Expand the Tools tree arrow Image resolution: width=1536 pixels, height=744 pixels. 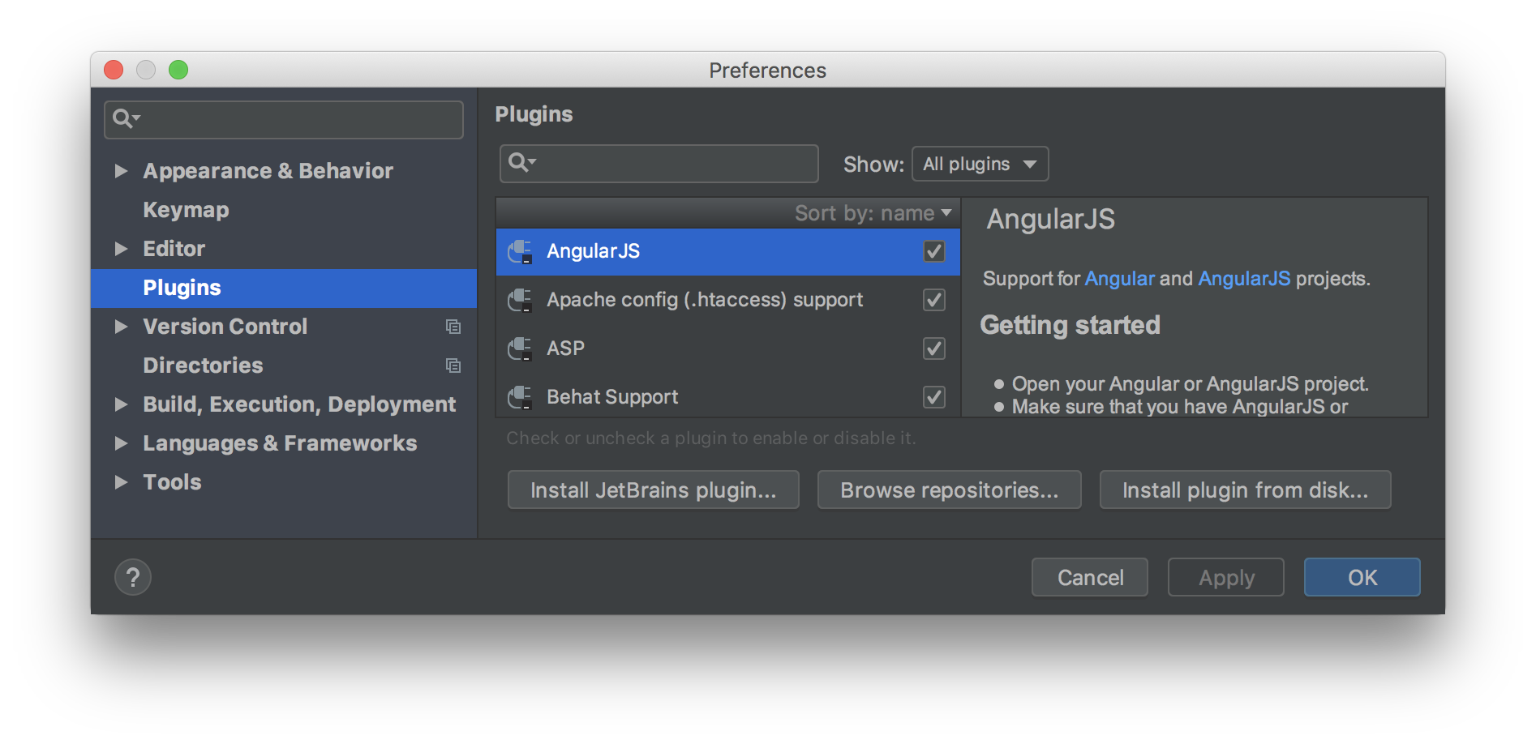coord(121,482)
